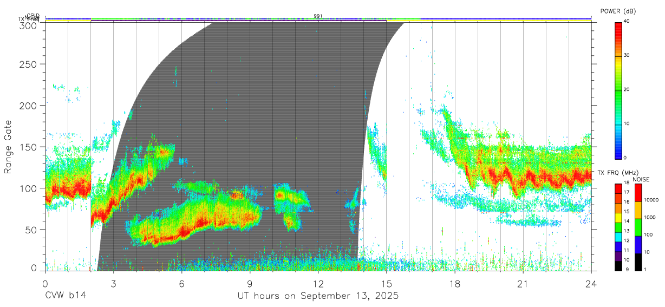Click the 250 label on the Range Gate axis
The width and height of the screenshot is (665, 307).
(x=28, y=64)
